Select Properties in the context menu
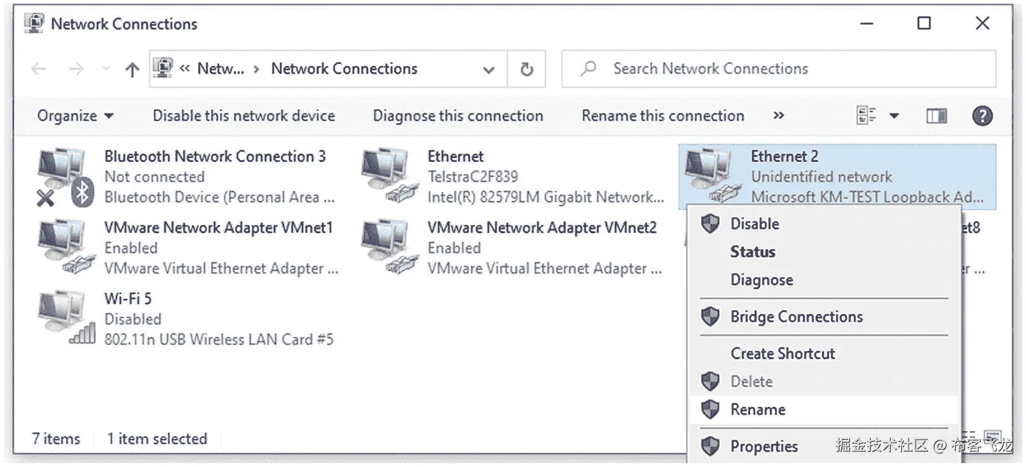The width and height of the screenshot is (1026, 467). [x=764, y=447]
